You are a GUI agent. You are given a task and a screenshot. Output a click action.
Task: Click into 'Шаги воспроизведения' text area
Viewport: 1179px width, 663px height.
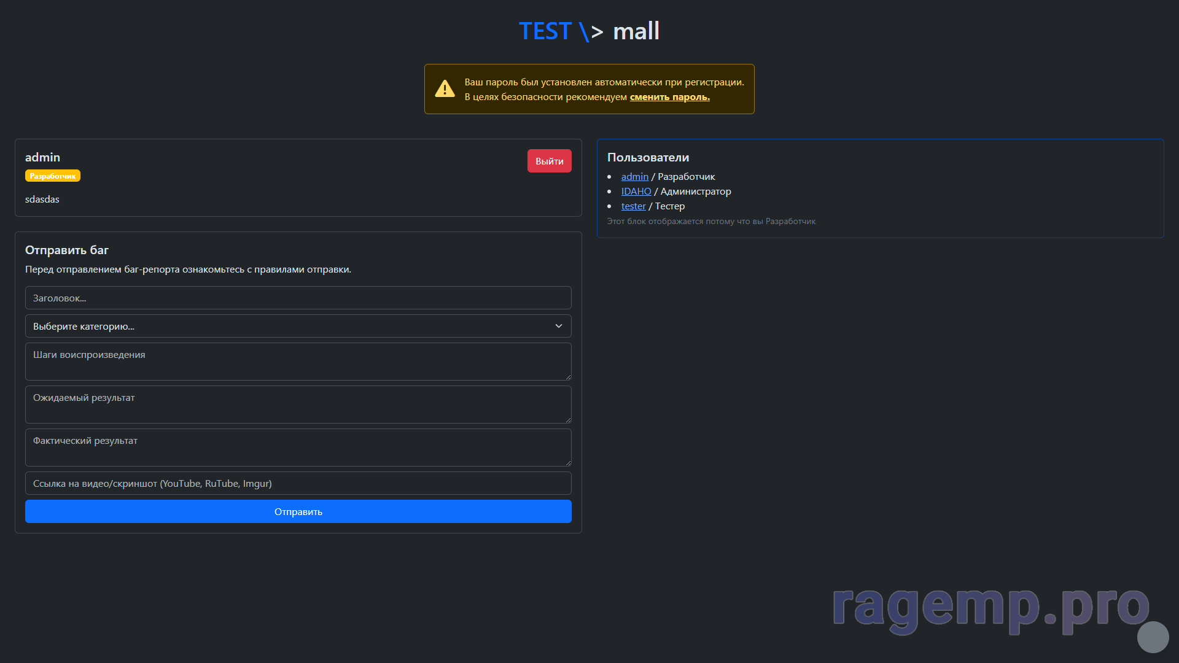click(x=298, y=362)
